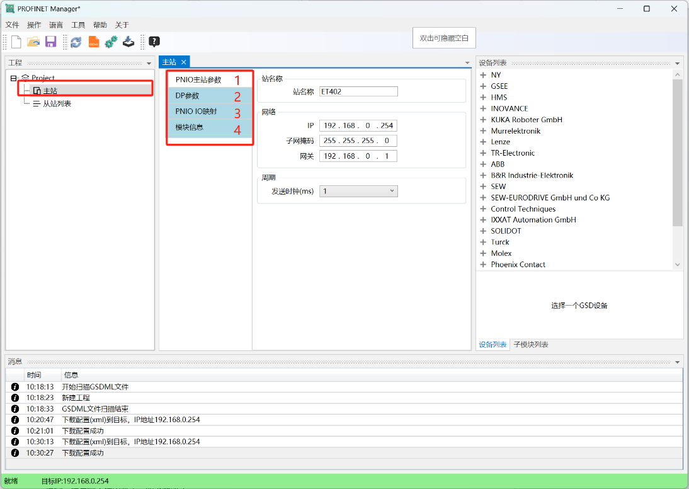Click the info icon of the 10:30:13 message
The width and height of the screenshot is (689, 489).
click(x=15, y=442)
